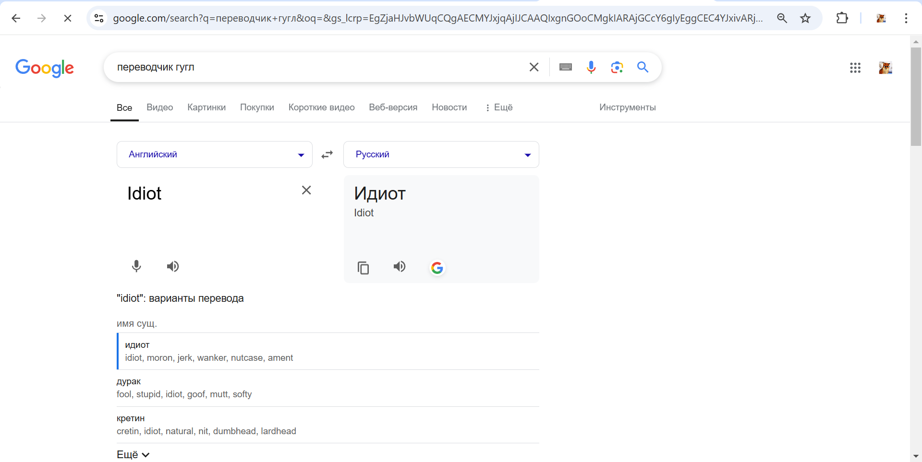Swap the translation languages

point(327,154)
